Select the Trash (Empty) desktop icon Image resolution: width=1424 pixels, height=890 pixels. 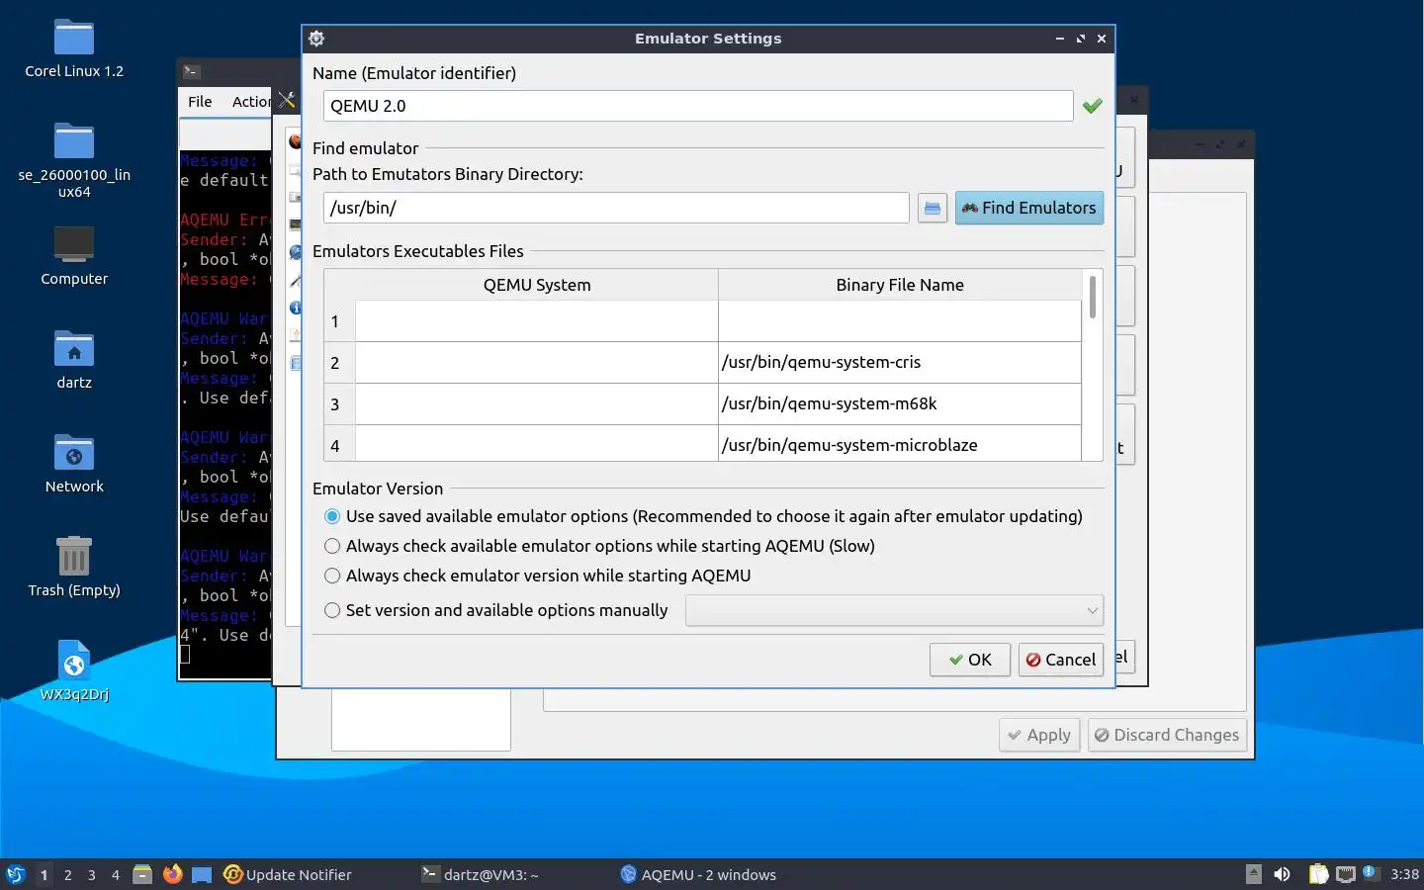tap(74, 567)
